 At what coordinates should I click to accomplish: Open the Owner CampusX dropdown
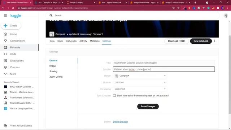(x=140, y=76)
